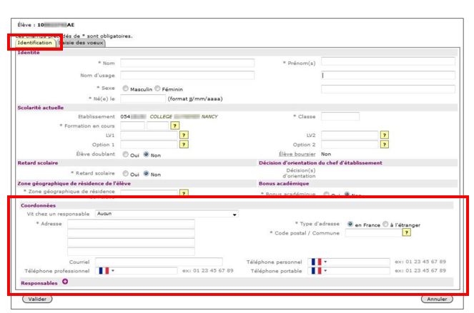Screen dimensions: 474x313
Task: Open the Code postal / Commune lookup icon
Action: tap(406, 232)
